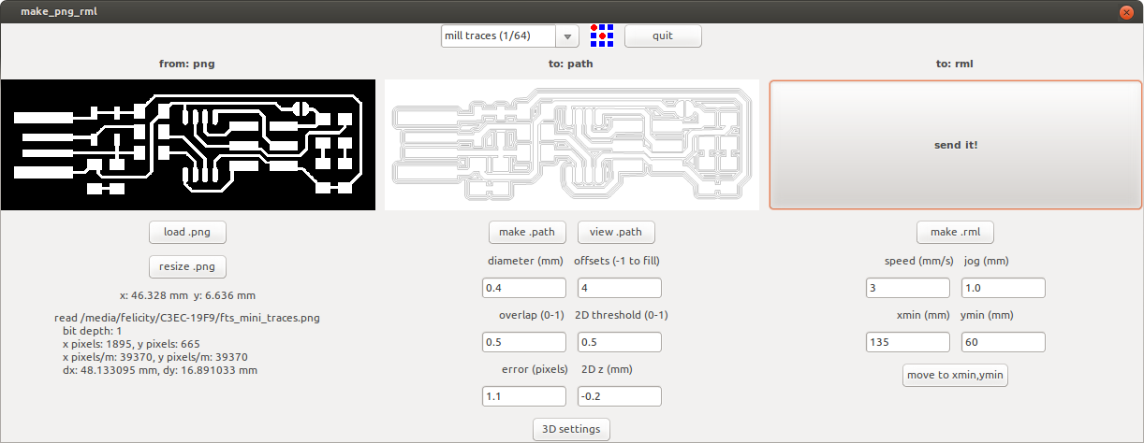Close the make_png_rml window
Screen dimensions: 1144x443
click(1125, 12)
